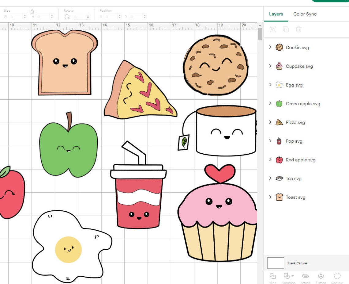349x284 pixels.
Task: Select the Cupcake svg layer name
Action: (299, 66)
